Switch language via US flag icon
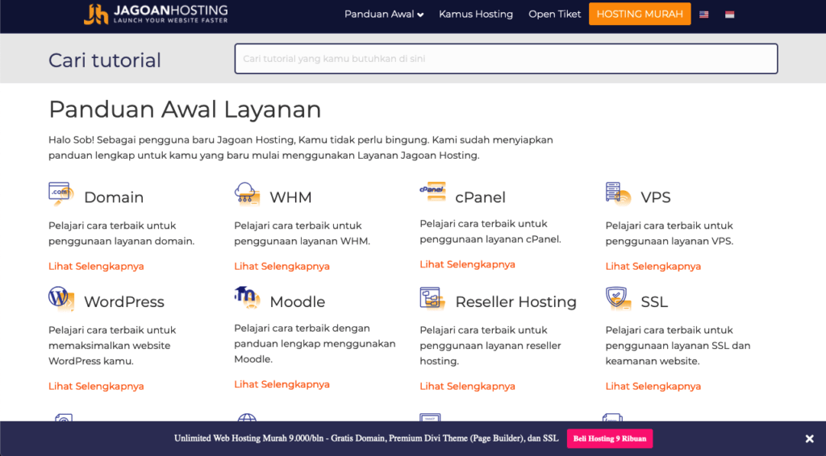The height and width of the screenshot is (456, 826). pos(703,15)
